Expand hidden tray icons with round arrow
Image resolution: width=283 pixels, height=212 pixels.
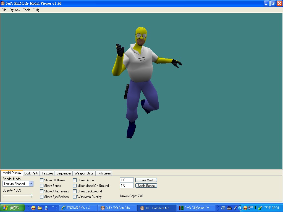click(x=240, y=208)
